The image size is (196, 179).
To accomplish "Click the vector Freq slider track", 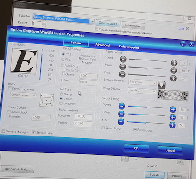I will point(146,123).
